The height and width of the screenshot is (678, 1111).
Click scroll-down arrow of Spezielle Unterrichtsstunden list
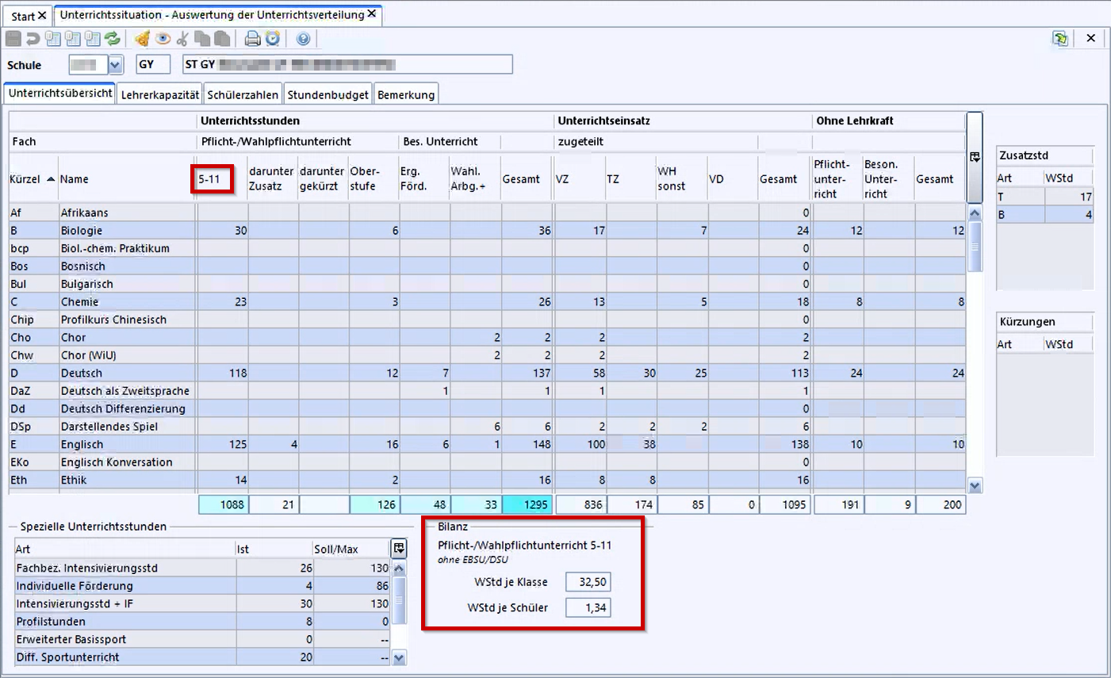(x=399, y=658)
